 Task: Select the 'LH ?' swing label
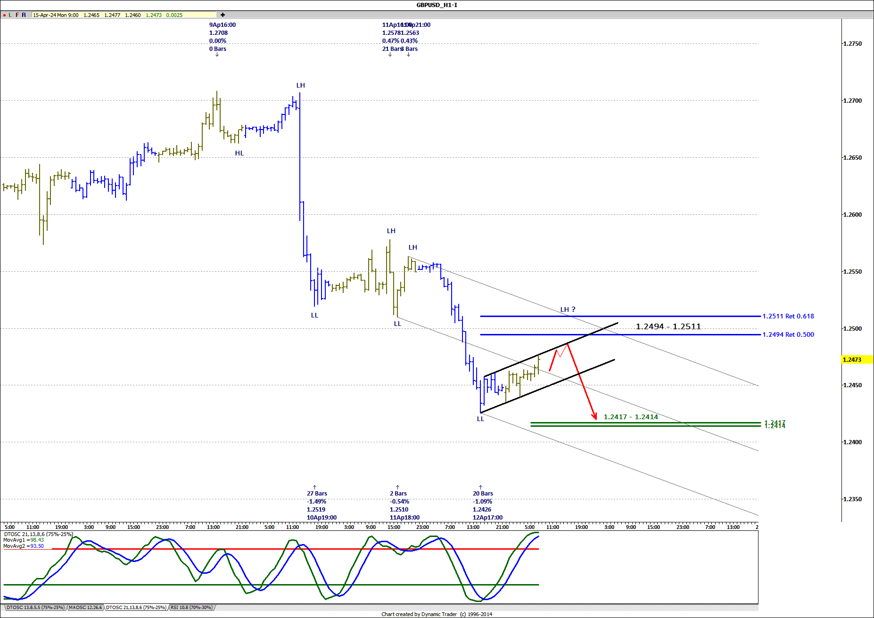568,309
